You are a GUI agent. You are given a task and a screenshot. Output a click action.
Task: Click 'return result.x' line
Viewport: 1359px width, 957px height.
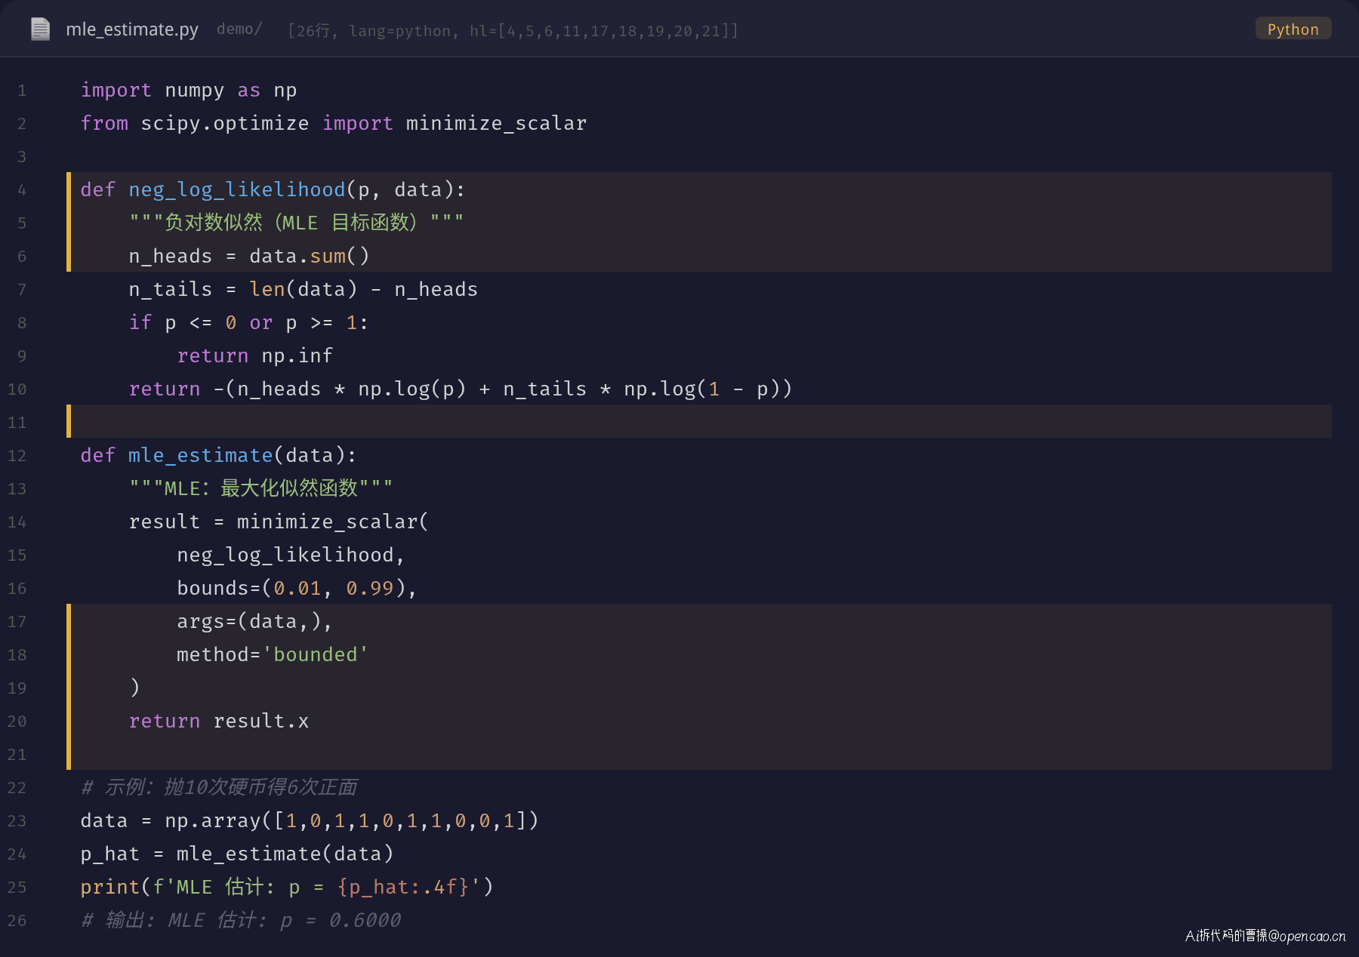(x=219, y=722)
